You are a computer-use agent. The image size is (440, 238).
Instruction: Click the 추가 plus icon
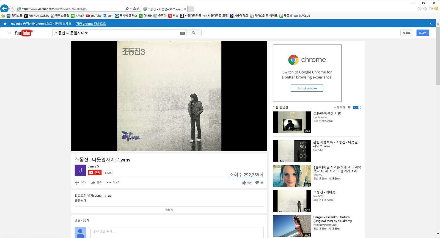[x=77, y=182]
